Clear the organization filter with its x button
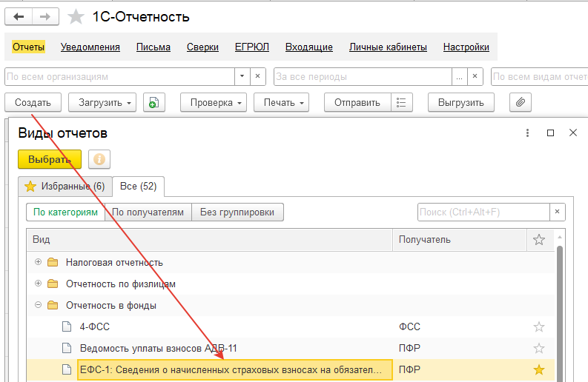Image resolution: width=588 pixels, height=382 pixels. pos(257,76)
